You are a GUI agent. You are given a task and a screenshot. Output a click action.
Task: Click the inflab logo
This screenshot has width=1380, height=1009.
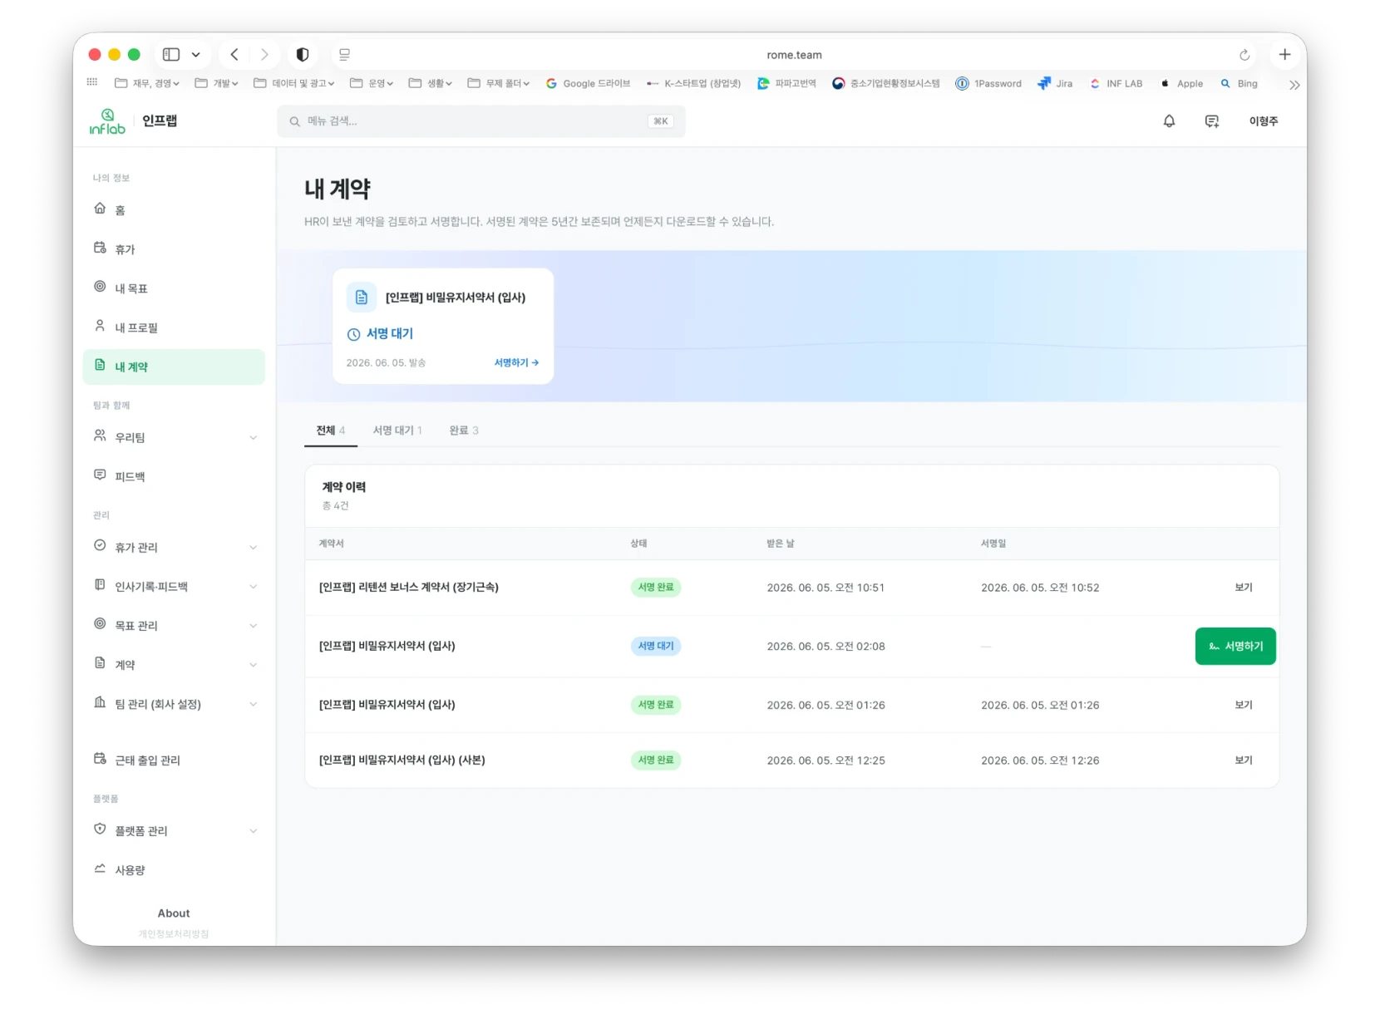pyautogui.click(x=107, y=121)
